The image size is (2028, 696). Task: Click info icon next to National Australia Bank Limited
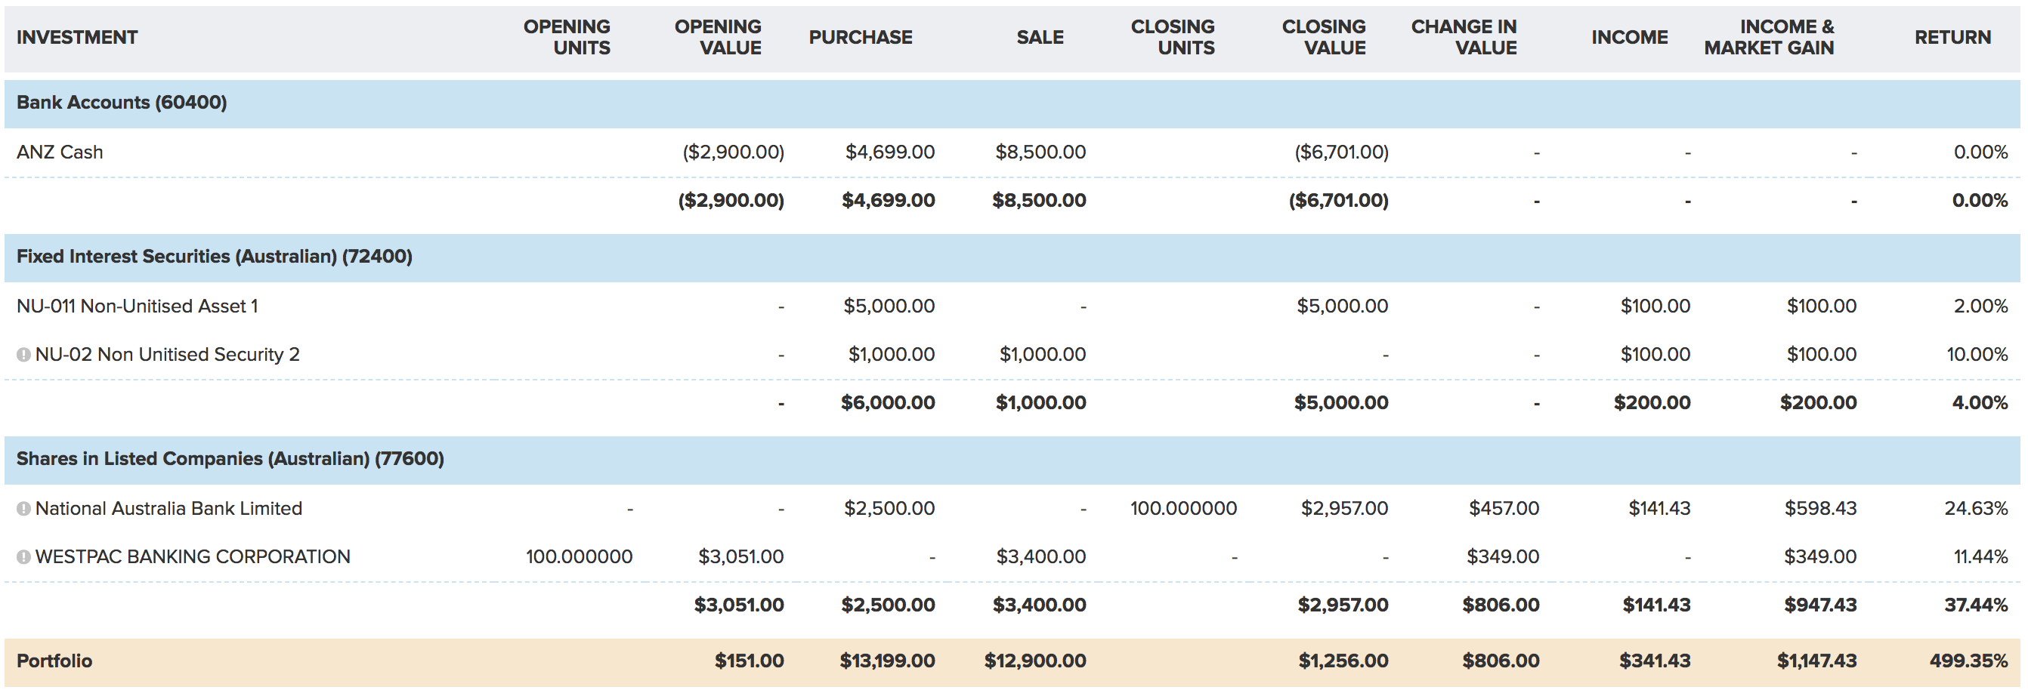(x=23, y=509)
